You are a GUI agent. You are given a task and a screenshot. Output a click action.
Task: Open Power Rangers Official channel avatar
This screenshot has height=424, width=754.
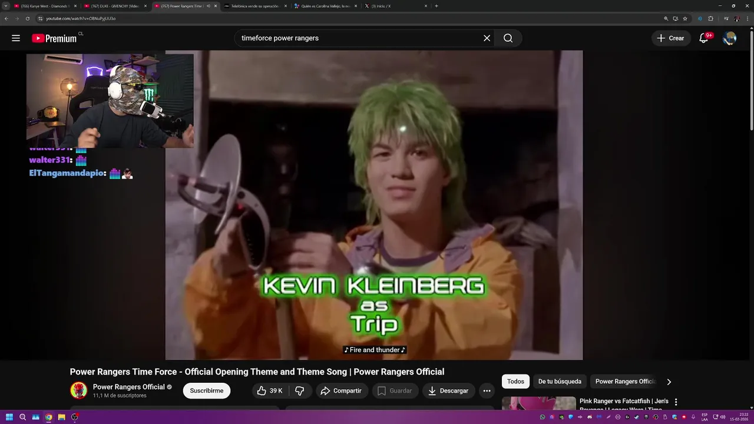pyautogui.click(x=78, y=390)
